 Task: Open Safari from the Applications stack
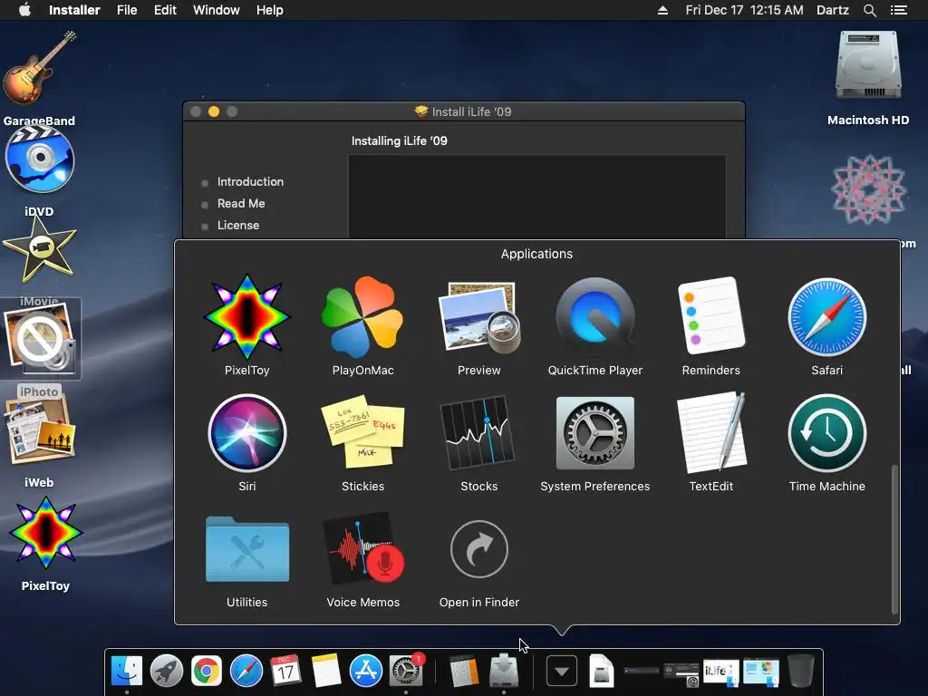coord(826,318)
